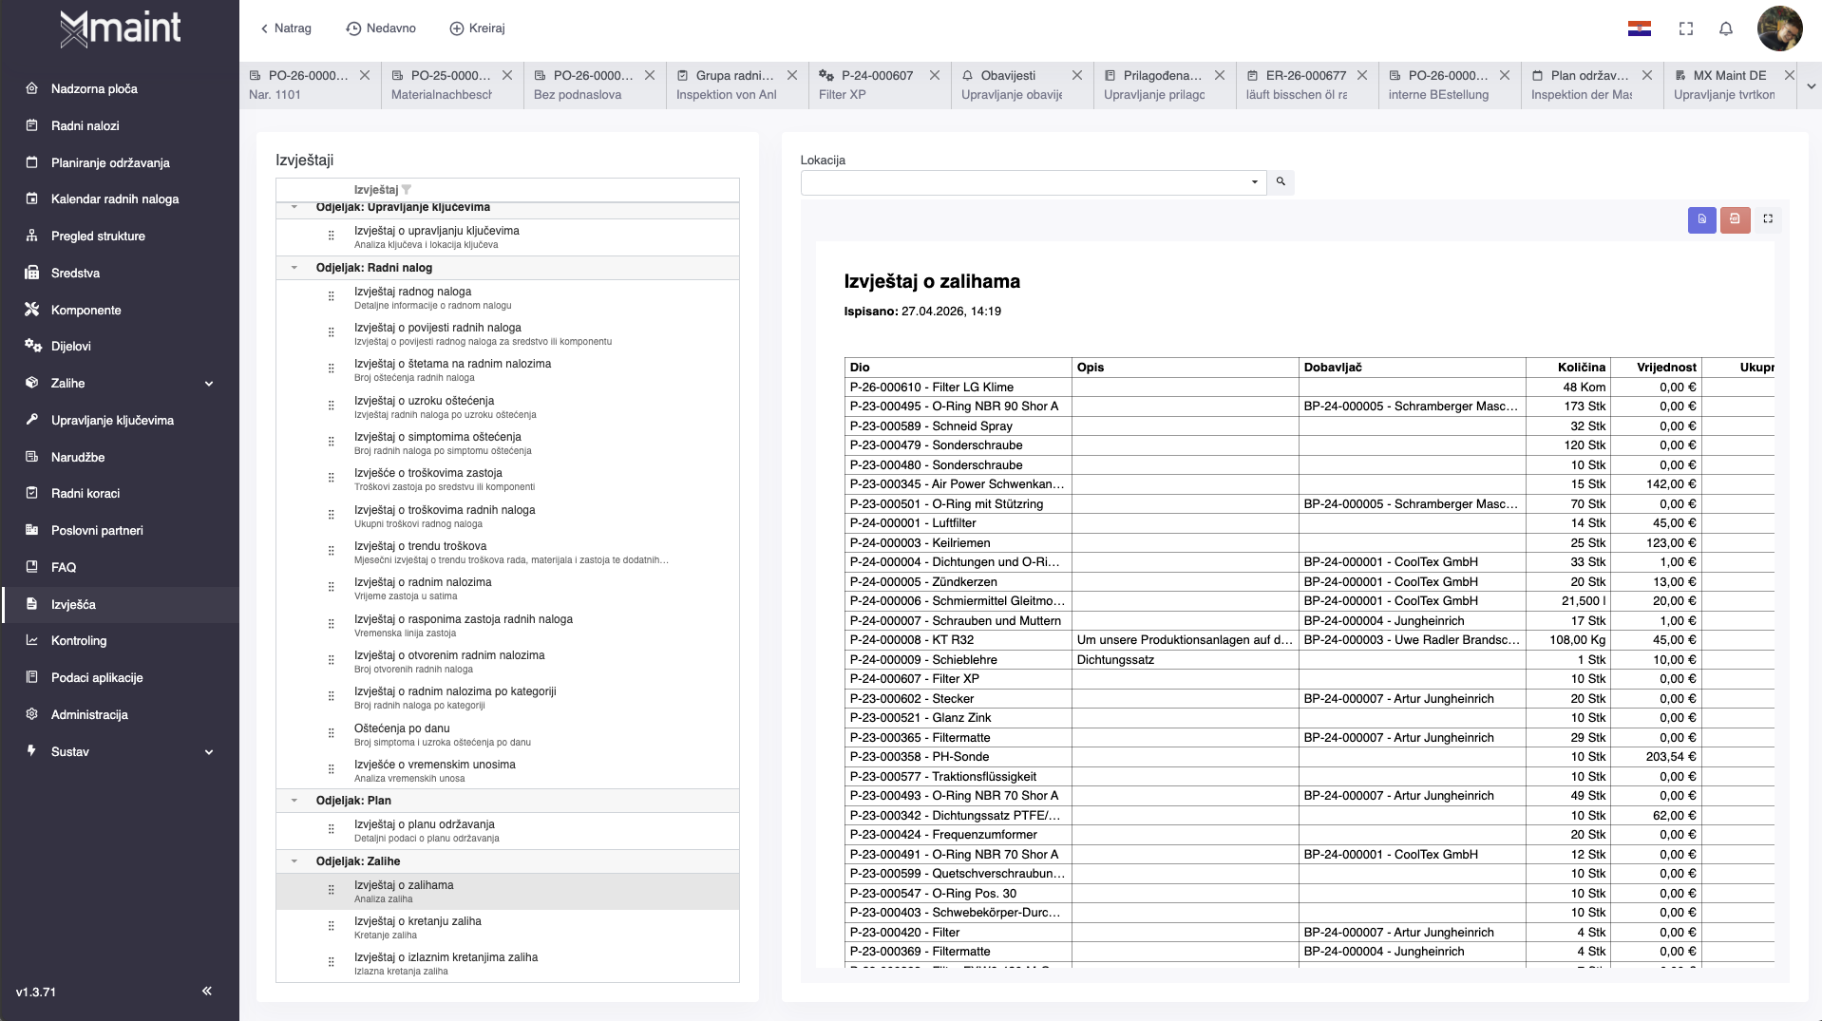Export report as PDF red button
The height and width of the screenshot is (1021, 1822).
1735,219
